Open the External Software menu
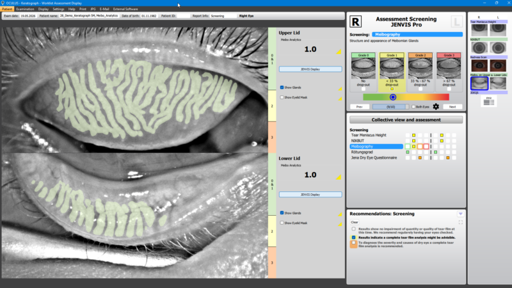Image resolution: width=512 pixels, height=288 pixels. pos(125,9)
